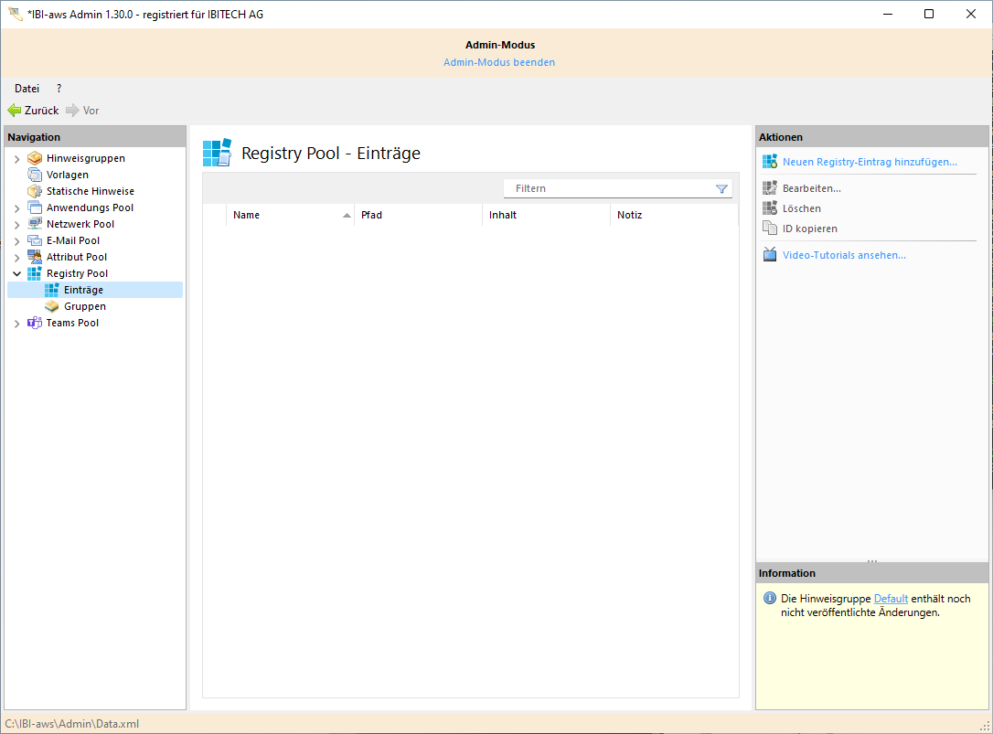Select the Hinweisgruppen icon in navigation
Screen dimensions: 993x734
[35, 157]
